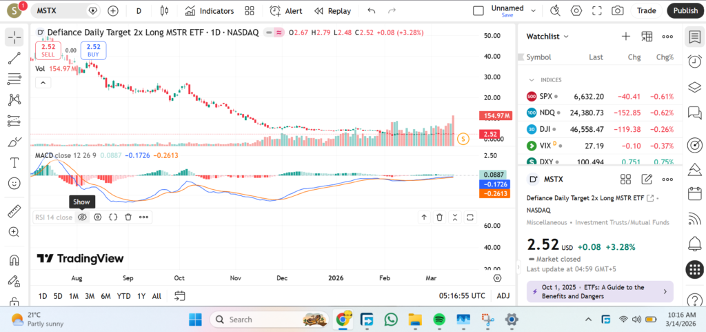Show the hidden RSI indicator

click(81, 217)
